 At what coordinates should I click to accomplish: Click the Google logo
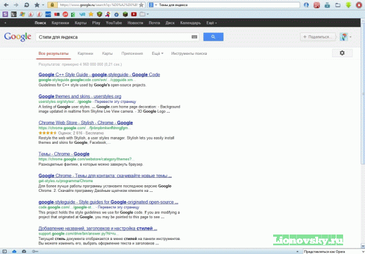tap(17, 37)
